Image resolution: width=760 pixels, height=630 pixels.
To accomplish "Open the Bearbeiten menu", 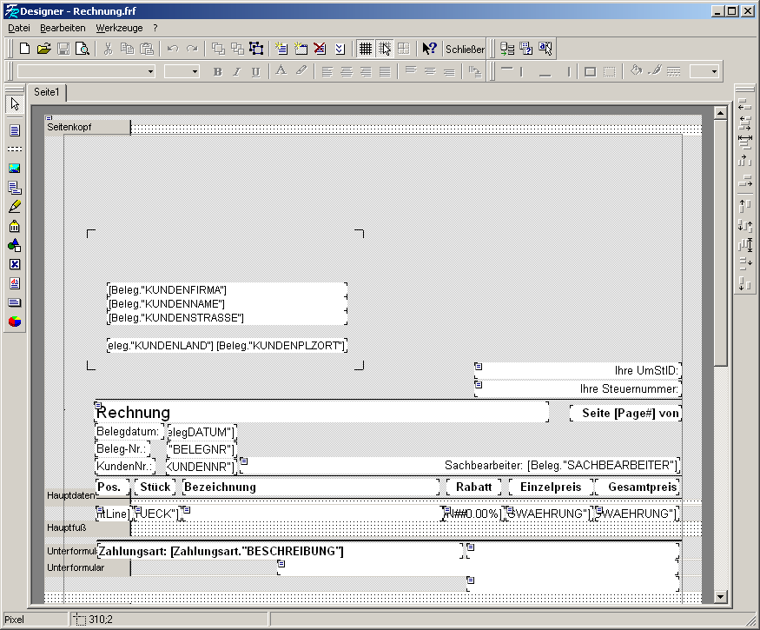I will 63,29.
